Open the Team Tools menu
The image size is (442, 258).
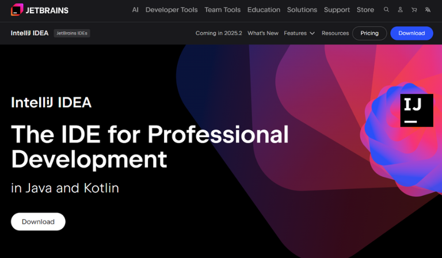click(x=222, y=10)
